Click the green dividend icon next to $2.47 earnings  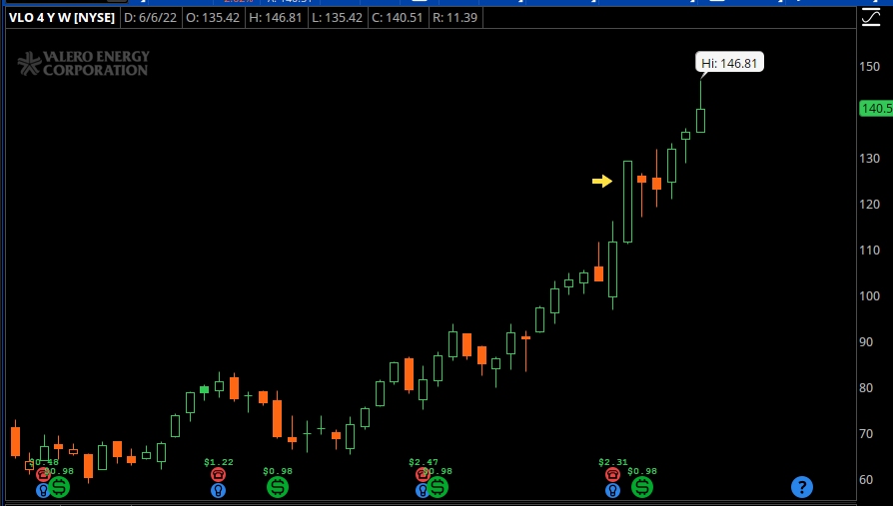438,487
